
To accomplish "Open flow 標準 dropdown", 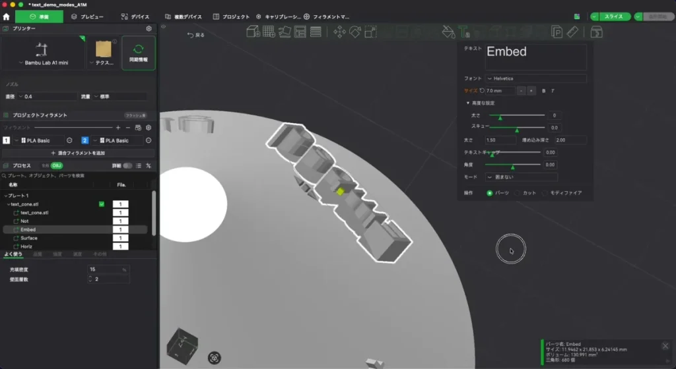I will click(119, 97).
